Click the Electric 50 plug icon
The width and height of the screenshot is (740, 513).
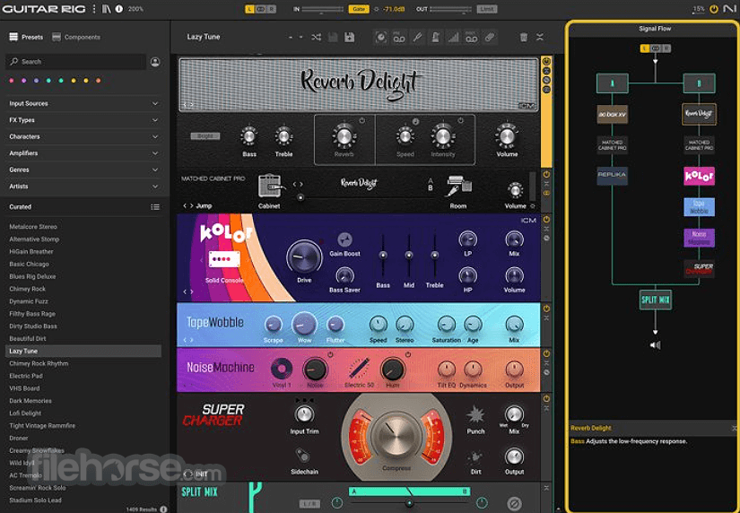[359, 369]
